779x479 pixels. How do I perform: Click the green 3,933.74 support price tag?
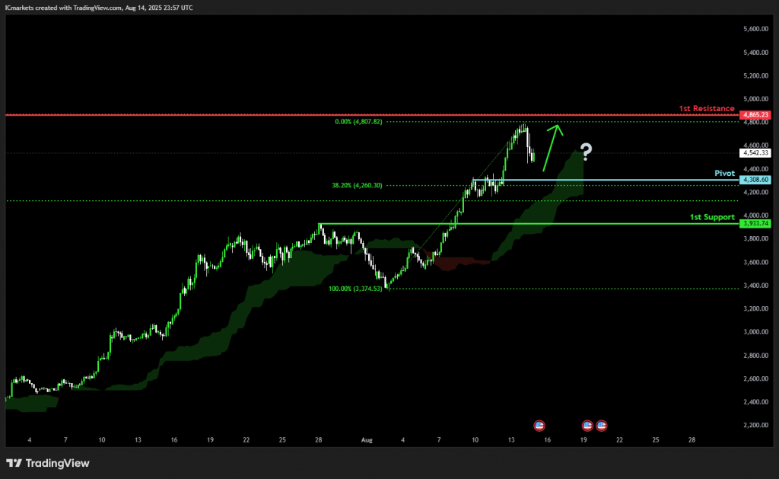coord(755,223)
